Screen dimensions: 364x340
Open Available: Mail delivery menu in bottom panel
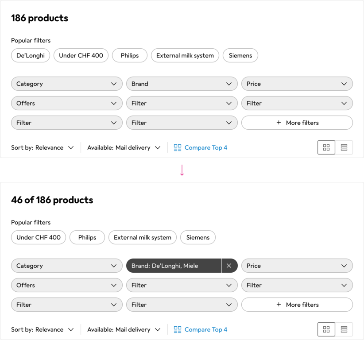click(124, 329)
